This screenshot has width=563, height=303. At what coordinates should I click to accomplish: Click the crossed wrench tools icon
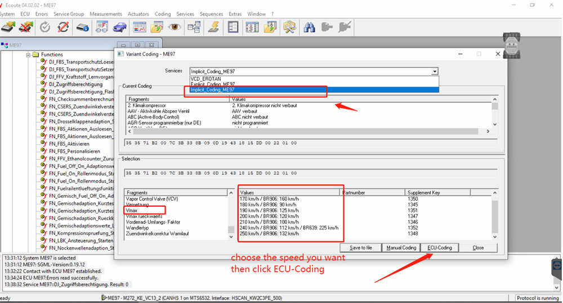click(x=289, y=26)
